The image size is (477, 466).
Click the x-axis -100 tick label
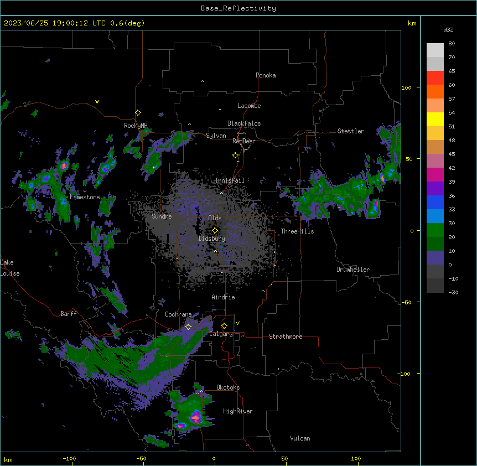coord(69,458)
